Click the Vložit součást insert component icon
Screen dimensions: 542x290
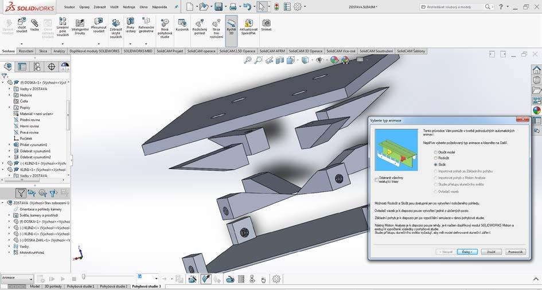click(x=21, y=25)
